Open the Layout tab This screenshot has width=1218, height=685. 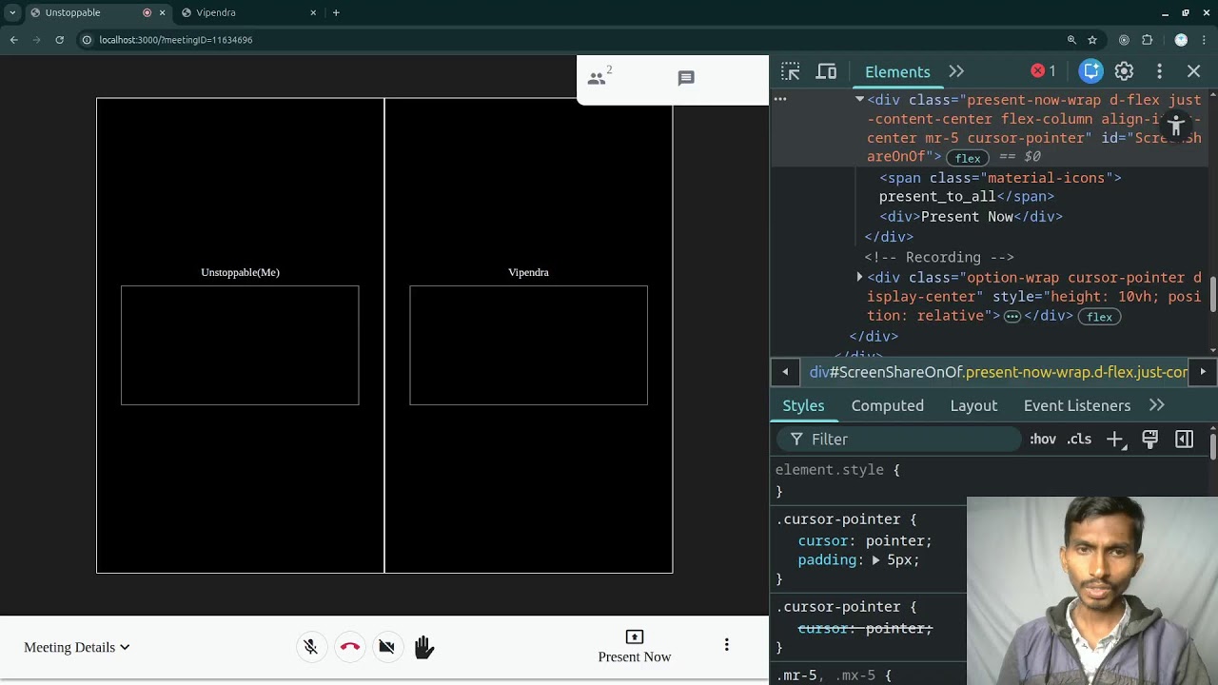pos(973,405)
